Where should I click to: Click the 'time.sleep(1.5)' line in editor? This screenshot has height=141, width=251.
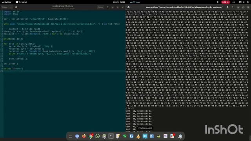pos(18,59)
